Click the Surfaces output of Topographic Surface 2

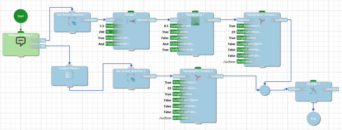pos(215,76)
